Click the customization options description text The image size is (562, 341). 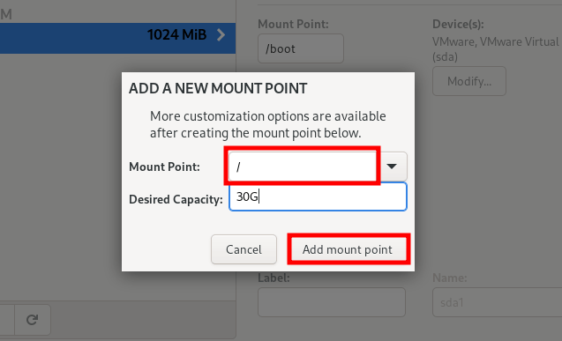pyautogui.click(x=267, y=124)
